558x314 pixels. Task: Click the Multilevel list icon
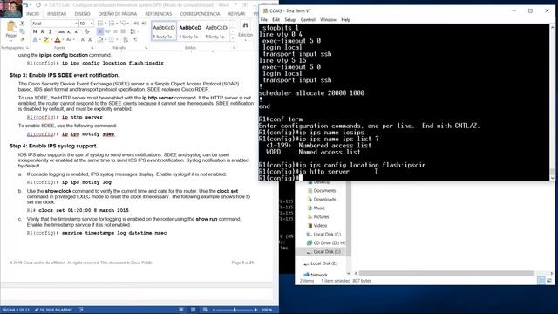pyautogui.click(x=124, y=24)
